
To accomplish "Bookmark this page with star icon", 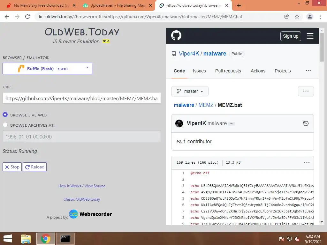I will [297, 17].
